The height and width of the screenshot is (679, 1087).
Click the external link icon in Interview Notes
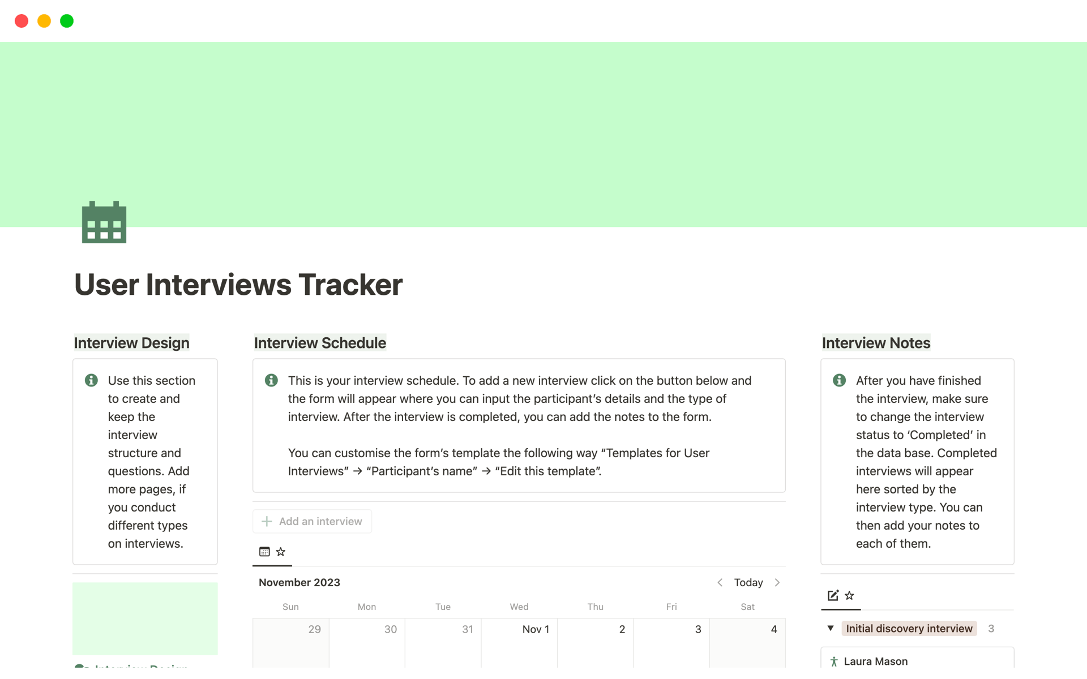pos(833,595)
